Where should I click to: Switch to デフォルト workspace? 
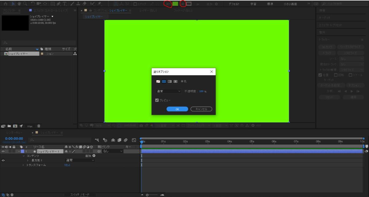pos(235,4)
